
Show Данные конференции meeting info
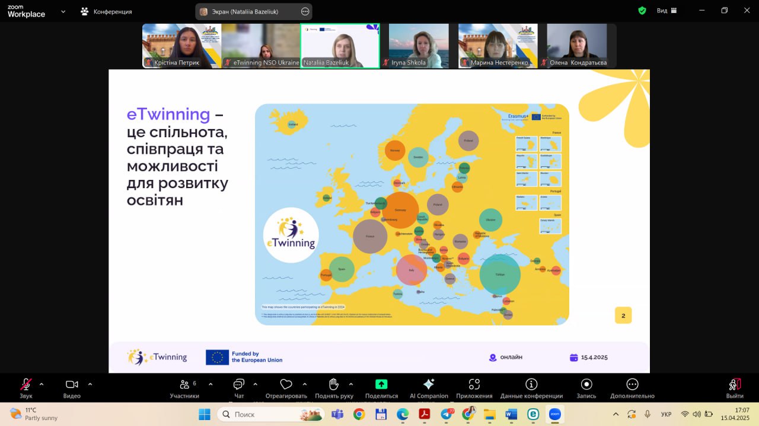click(531, 389)
